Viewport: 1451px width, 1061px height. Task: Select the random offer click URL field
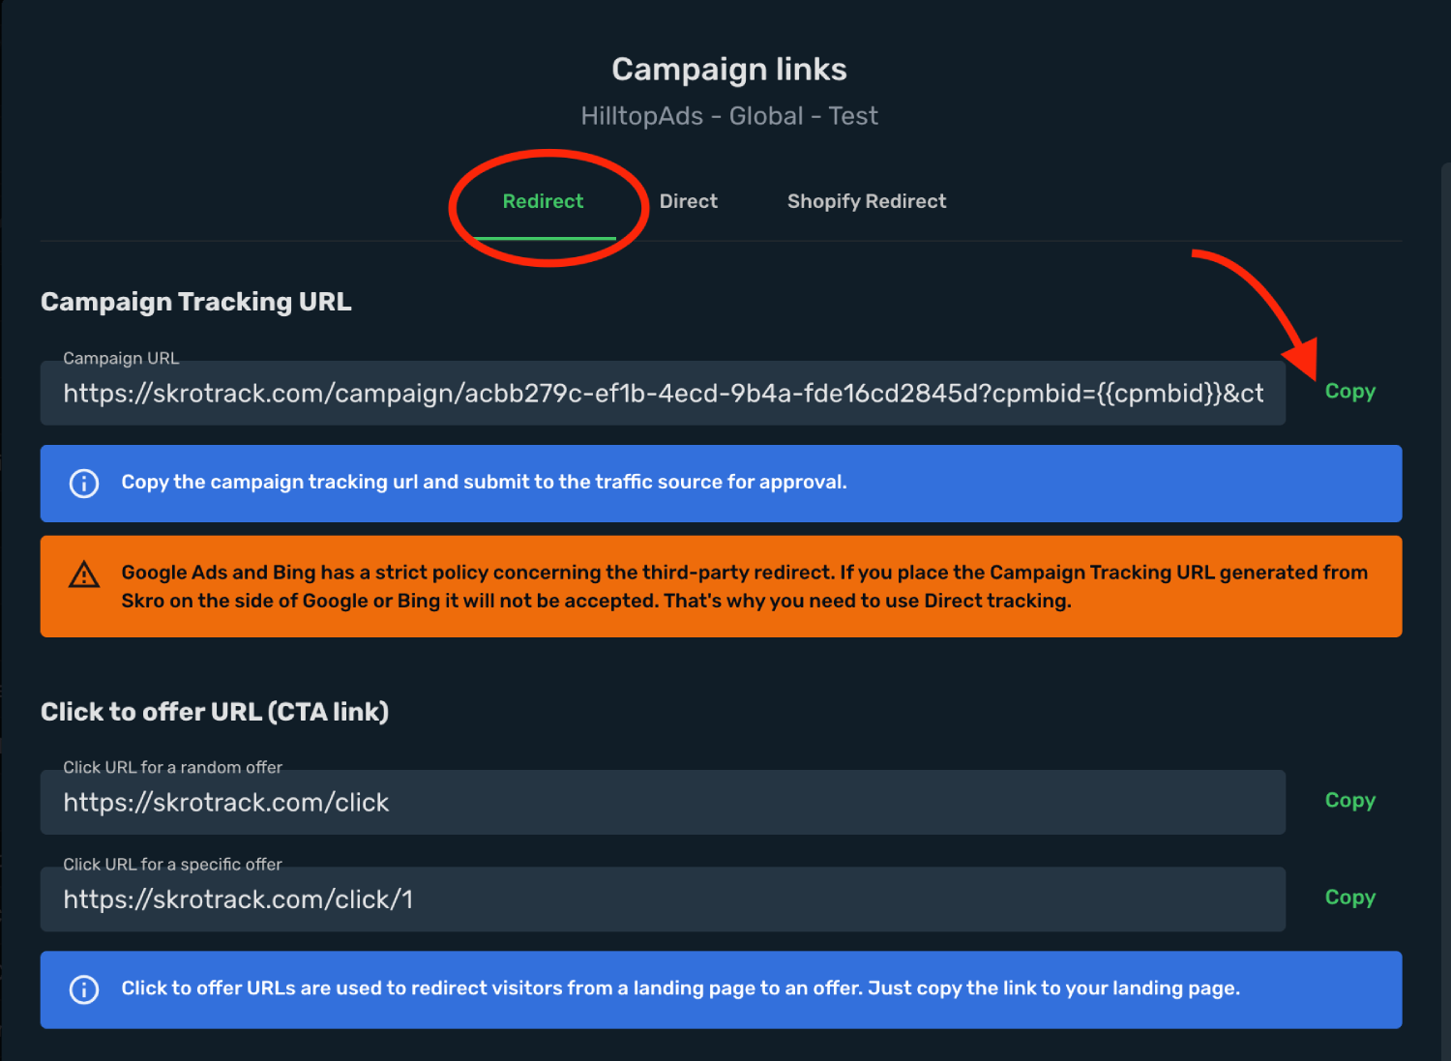pos(663,802)
